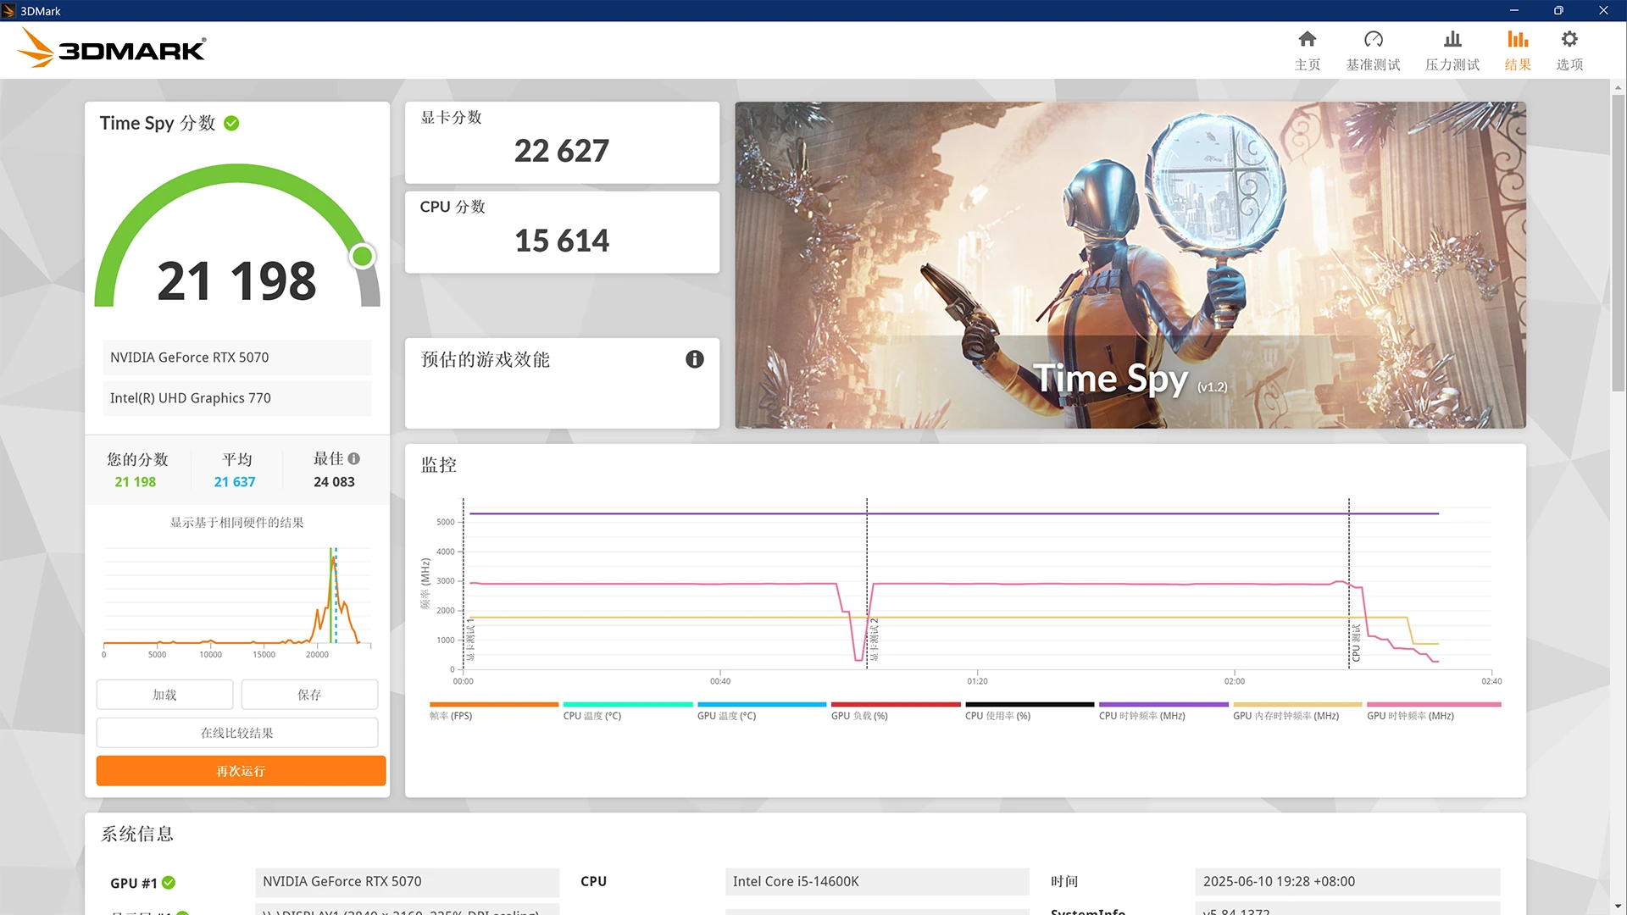Toggle GPU 负载 (%) red legend
The height and width of the screenshot is (915, 1627).
tap(895, 710)
